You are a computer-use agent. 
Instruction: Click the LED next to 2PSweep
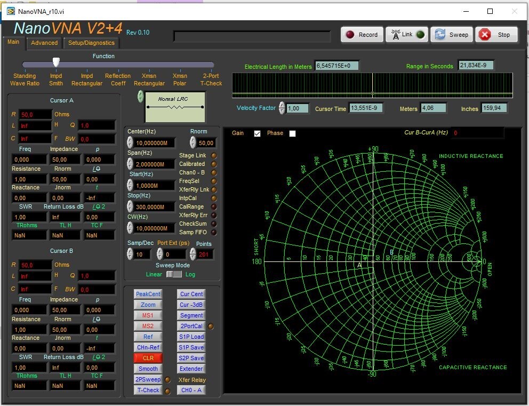pyautogui.click(x=167, y=380)
